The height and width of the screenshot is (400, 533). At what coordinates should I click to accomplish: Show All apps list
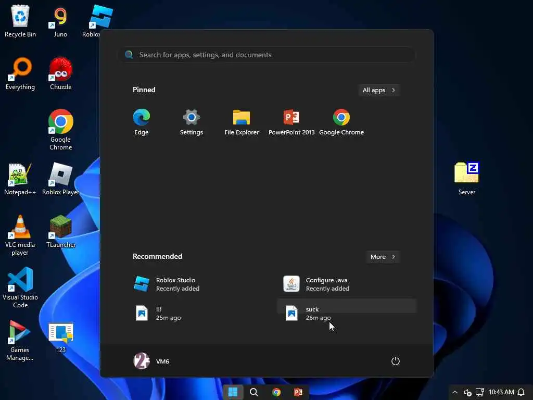[379, 90]
